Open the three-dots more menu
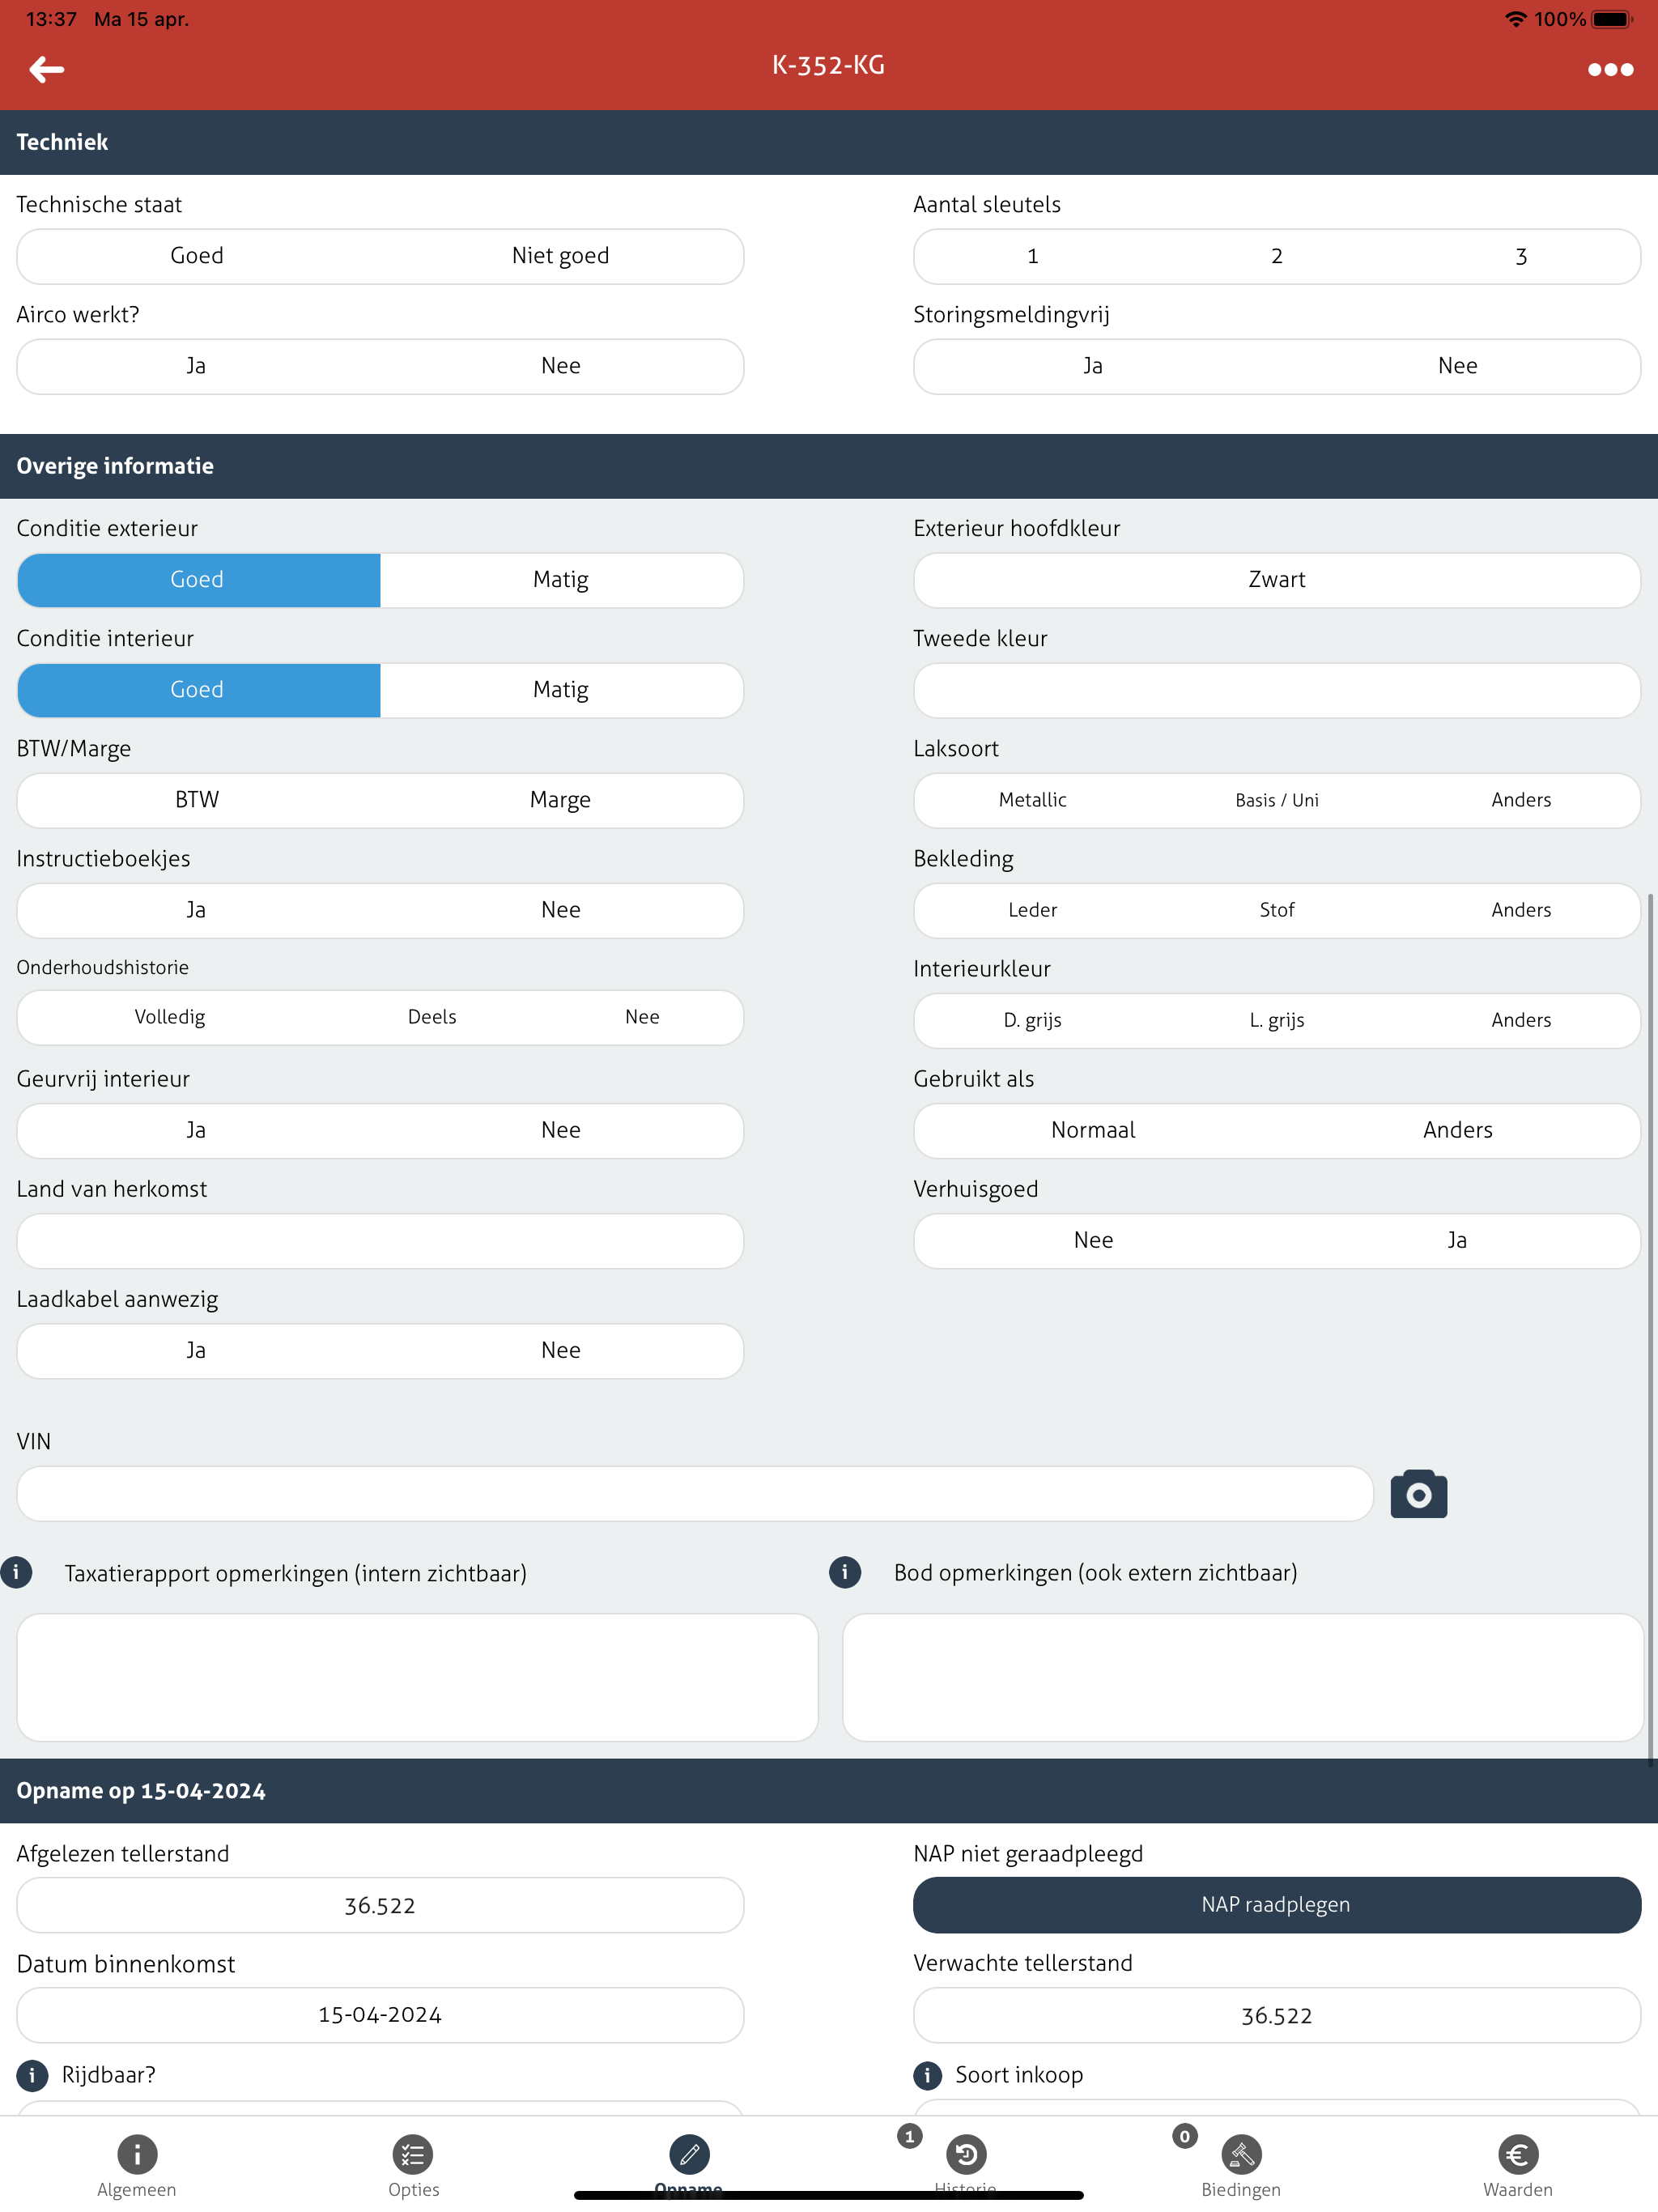The image size is (1658, 2212). point(1610,69)
